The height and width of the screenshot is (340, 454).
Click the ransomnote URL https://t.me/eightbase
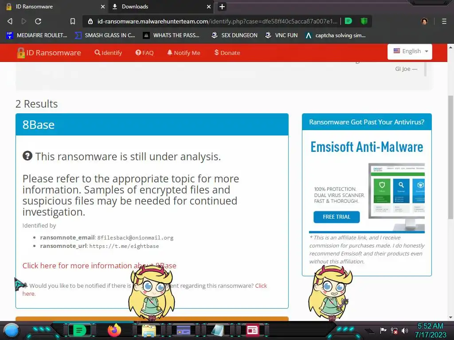click(x=124, y=246)
